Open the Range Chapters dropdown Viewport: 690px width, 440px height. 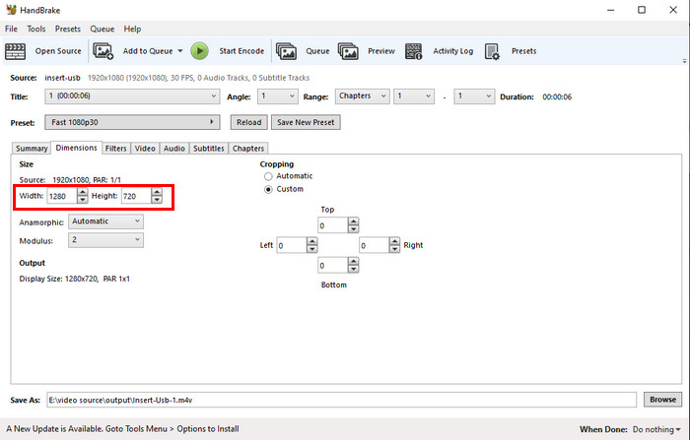(362, 96)
